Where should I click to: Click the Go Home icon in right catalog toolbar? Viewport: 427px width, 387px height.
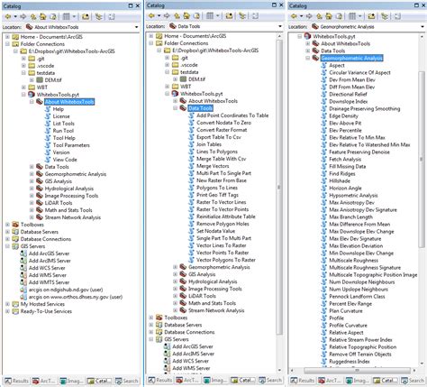pos(329,16)
